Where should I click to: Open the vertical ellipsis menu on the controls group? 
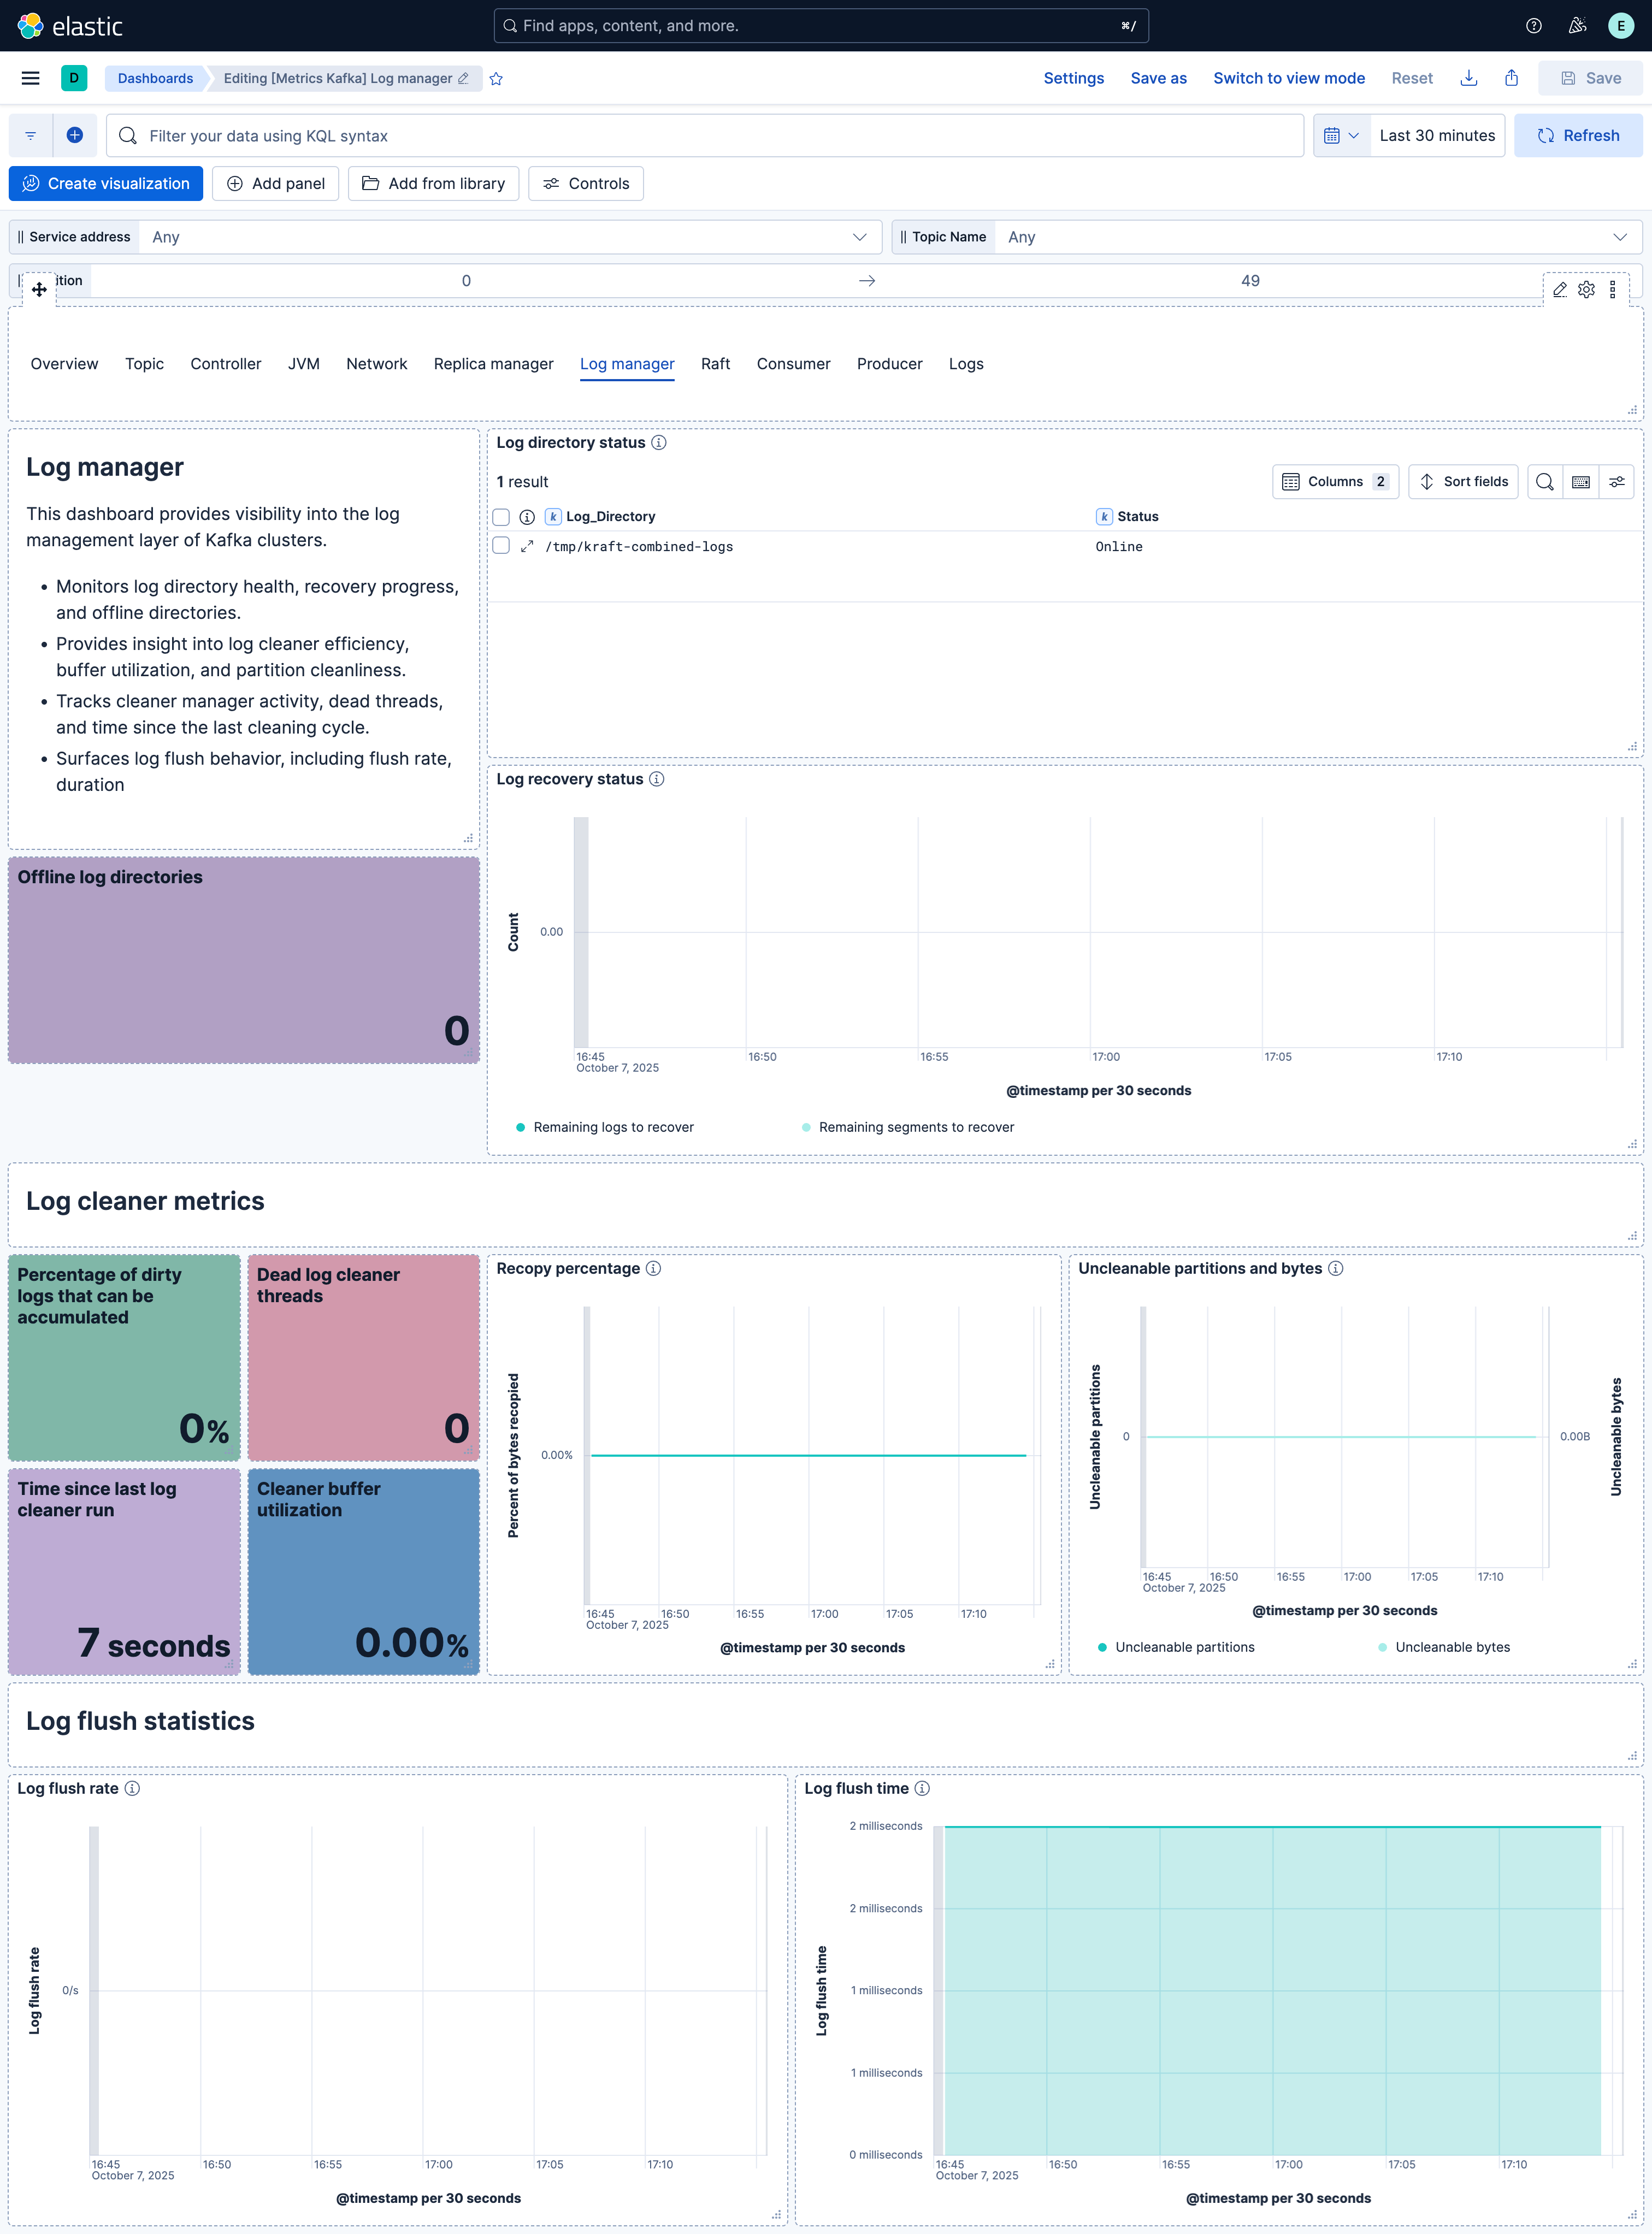pyautogui.click(x=1613, y=290)
